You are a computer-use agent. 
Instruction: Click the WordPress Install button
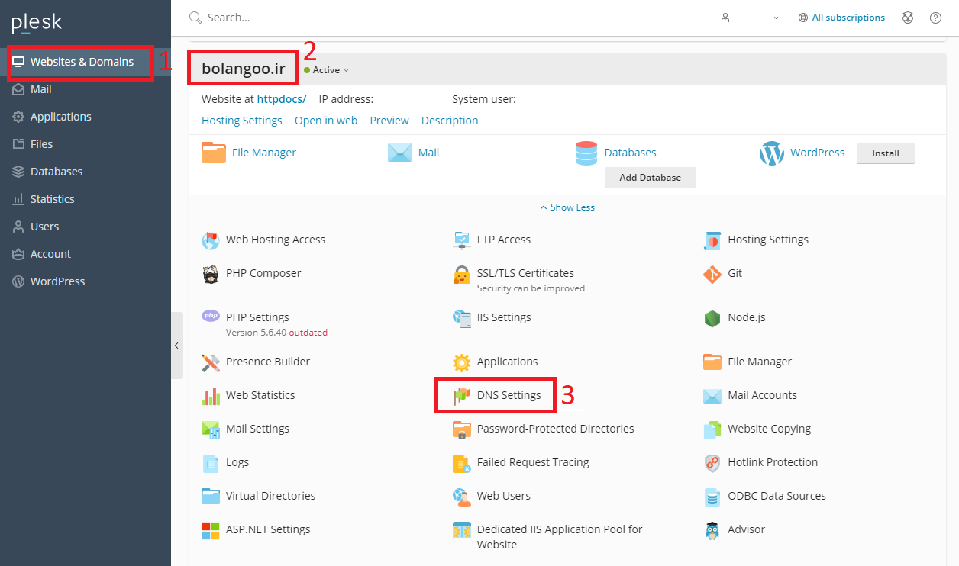886,153
